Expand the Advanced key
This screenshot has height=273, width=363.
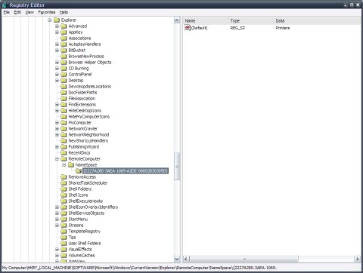[x=57, y=26]
